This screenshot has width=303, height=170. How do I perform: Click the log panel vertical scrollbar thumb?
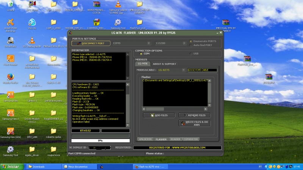[128, 108]
